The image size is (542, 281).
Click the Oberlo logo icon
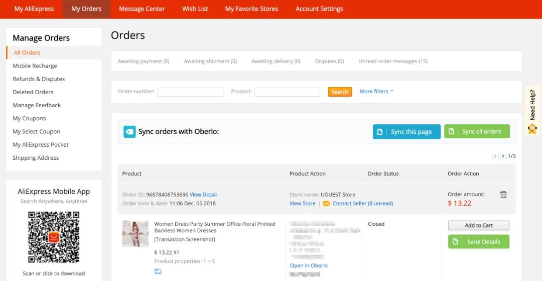pyautogui.click(x=129, y=132)
